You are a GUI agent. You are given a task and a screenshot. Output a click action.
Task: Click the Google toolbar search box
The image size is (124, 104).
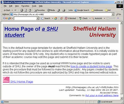coord(25,18)
